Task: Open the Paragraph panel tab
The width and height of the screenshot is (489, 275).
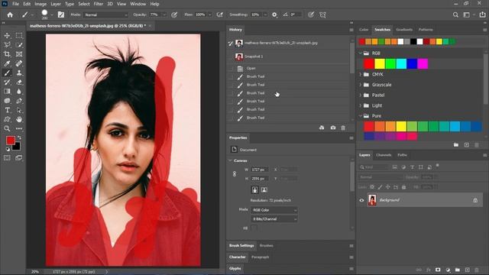Action: 260,257
